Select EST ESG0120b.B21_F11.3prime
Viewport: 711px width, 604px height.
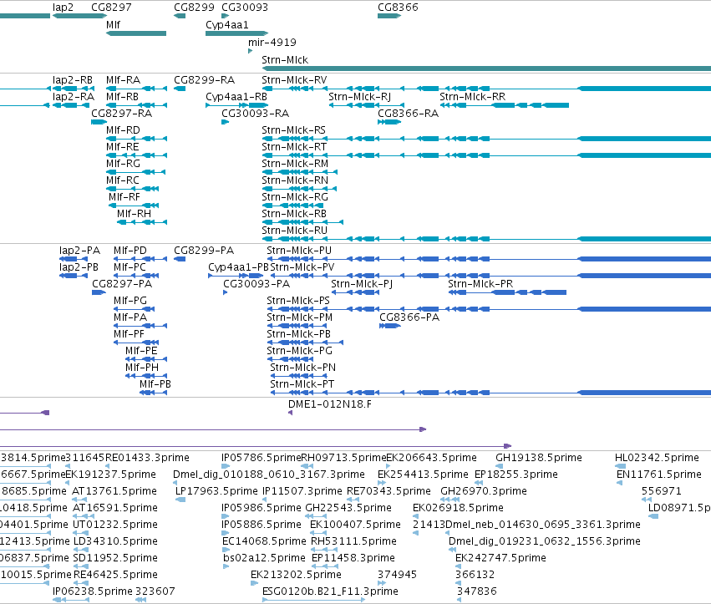pyautogui.click(x=330, y=591)
